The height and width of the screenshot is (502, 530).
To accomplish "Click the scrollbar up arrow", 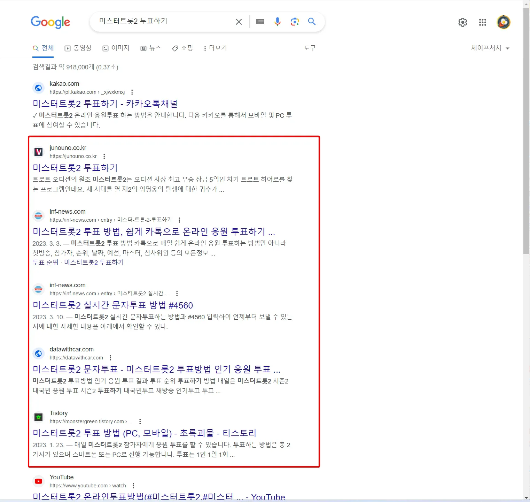I will point(526,3).
